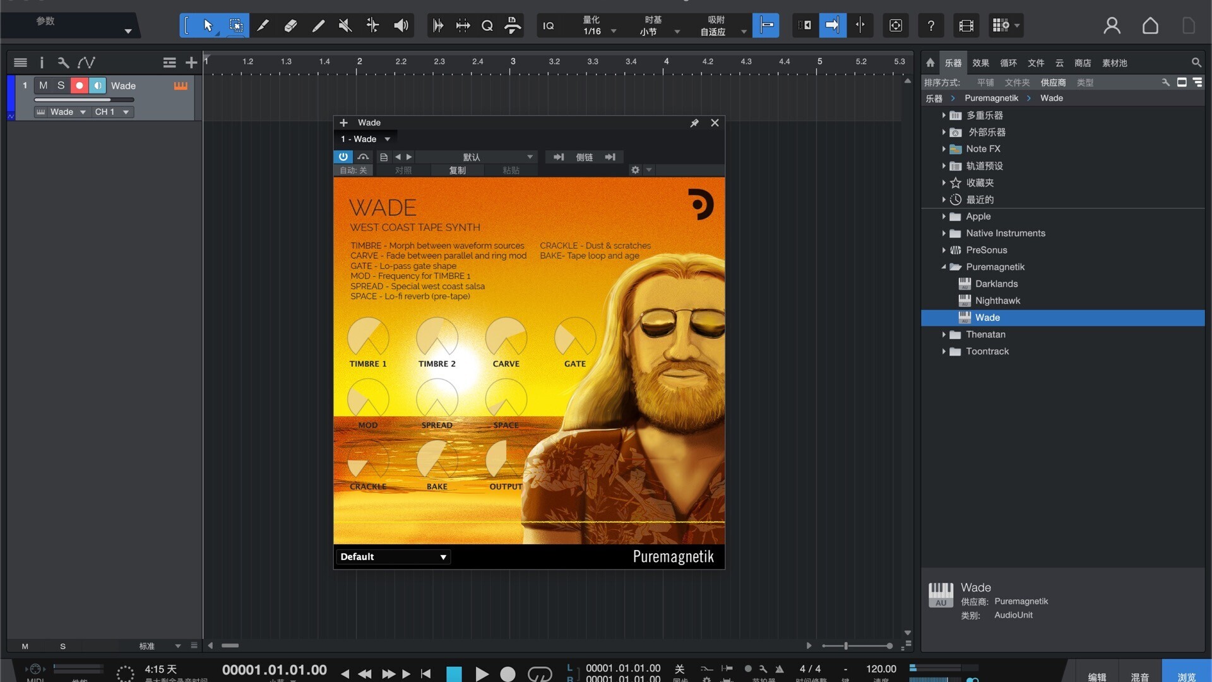
Task: Click the Wade track volume slider
Action: click(84, 100)
